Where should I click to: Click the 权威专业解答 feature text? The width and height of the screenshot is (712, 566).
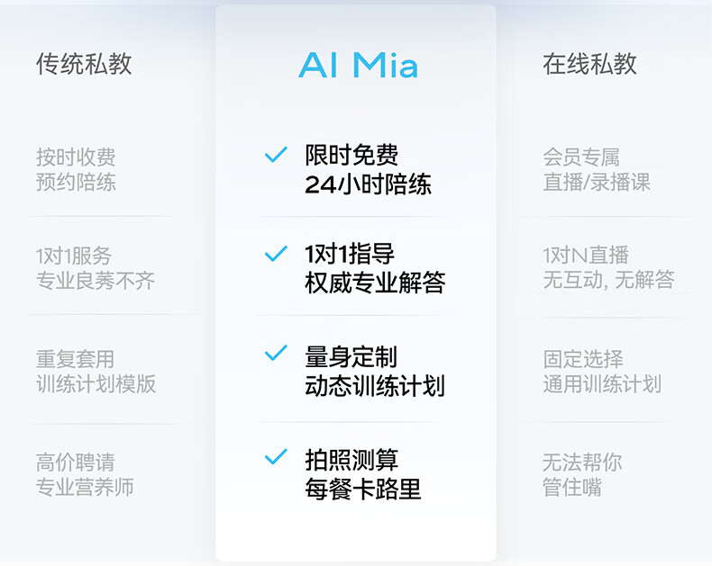pyautogui.click(x=375, y=283)
